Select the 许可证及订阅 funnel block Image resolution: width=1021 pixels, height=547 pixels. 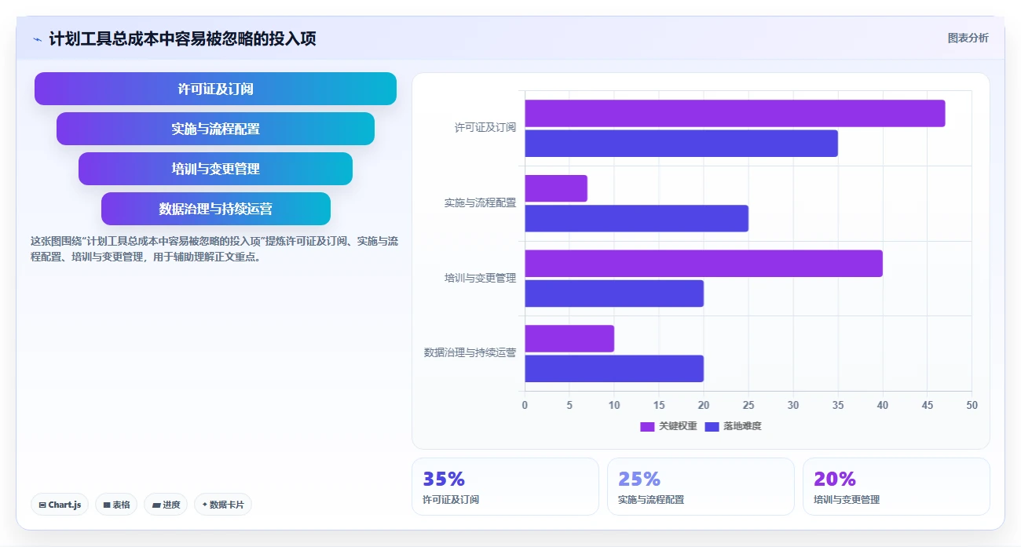215,89
